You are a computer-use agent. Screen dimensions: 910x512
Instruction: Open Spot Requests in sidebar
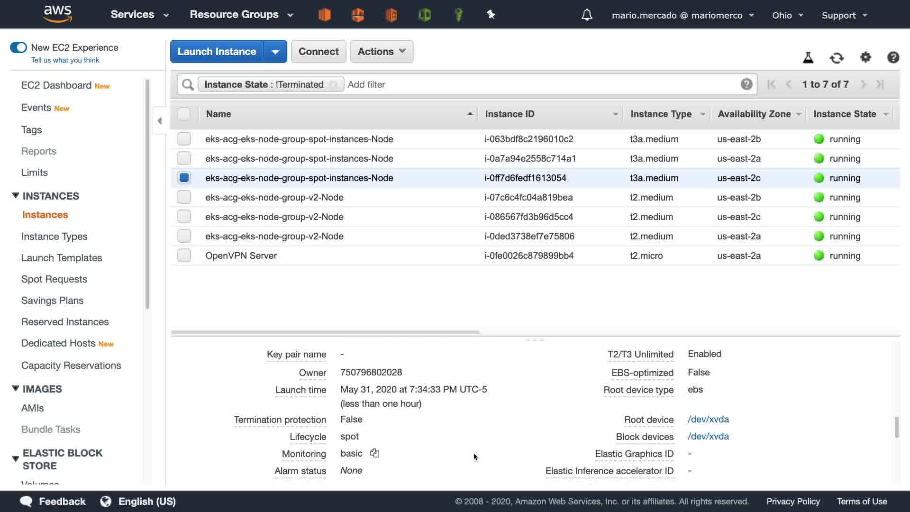pyautogui.click(x=54, y=279)
